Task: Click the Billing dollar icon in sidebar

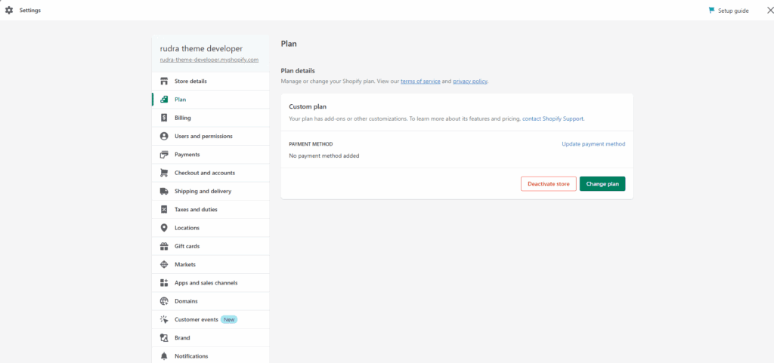Action: tap(164, 118)
